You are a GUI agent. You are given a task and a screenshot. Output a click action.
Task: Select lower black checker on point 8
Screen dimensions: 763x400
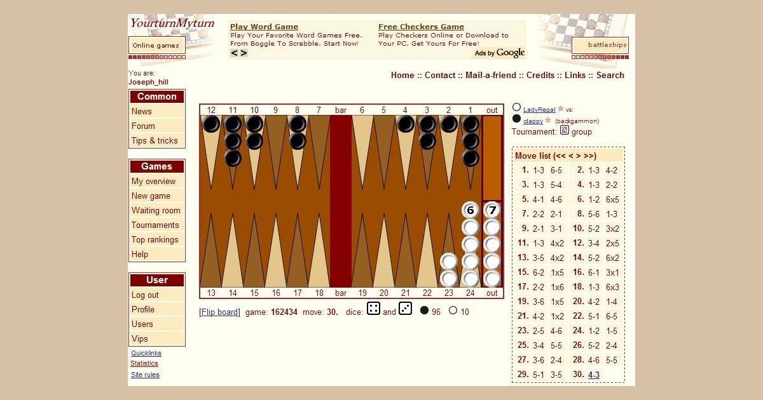(x=298, y=141)
